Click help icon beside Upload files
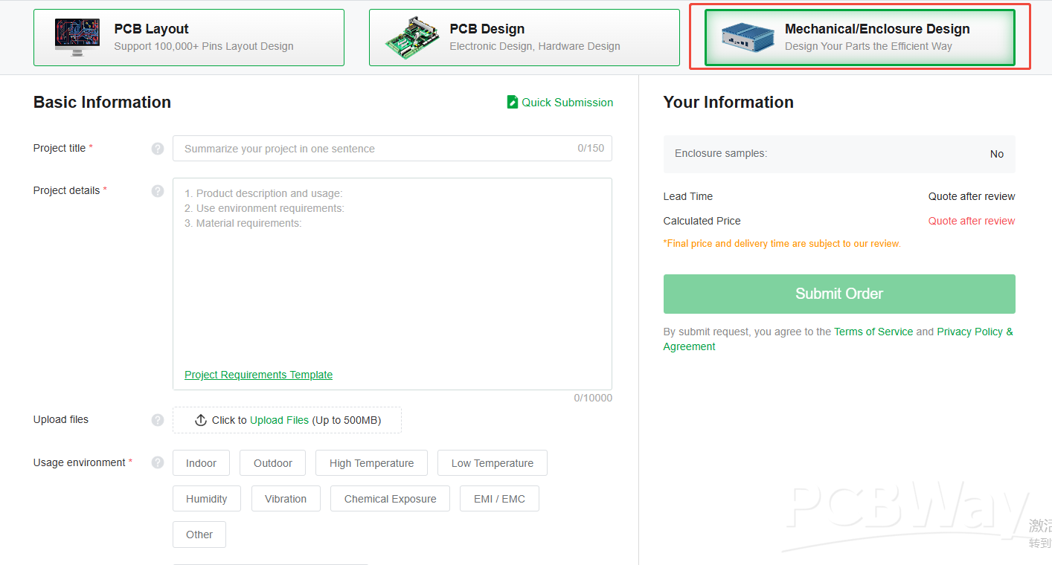This screenshot has height=565, width=1052. pyautogui.click(x=158, y=420)
